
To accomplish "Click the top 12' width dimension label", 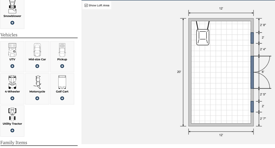I will coord(221,8).
